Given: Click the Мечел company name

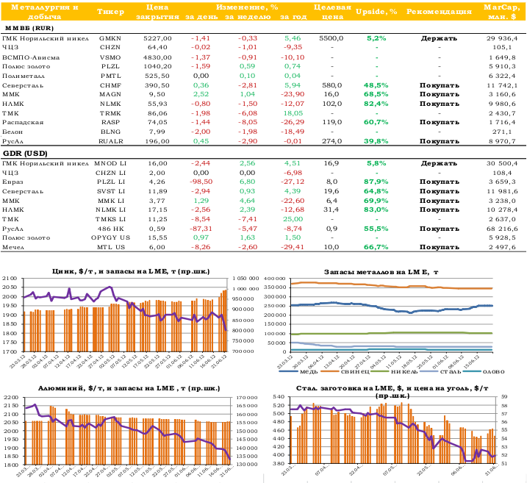Looking at the screenshot, I should click(x=13, y=247).
